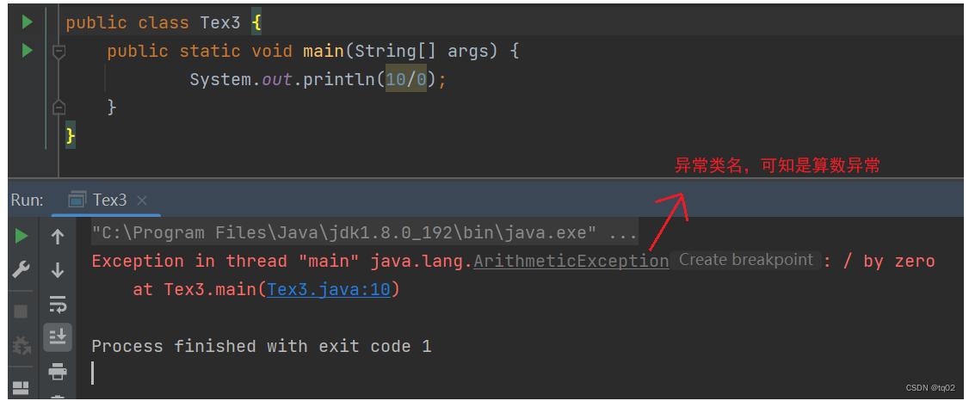Open the Tex3.java:10 stack trace link

329,290
